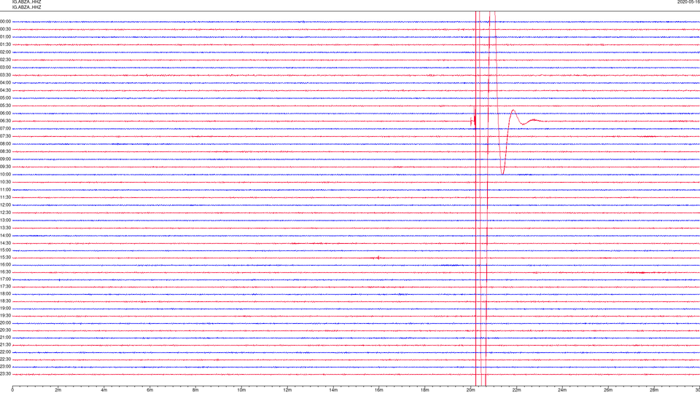The width and height of the screenshot is (700, 393).
Task: Click the 19:00 row label
Action: coord(5,309)
